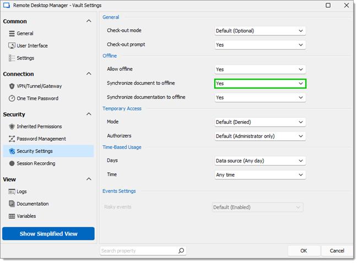Collapse the View section

click(89, 179)
